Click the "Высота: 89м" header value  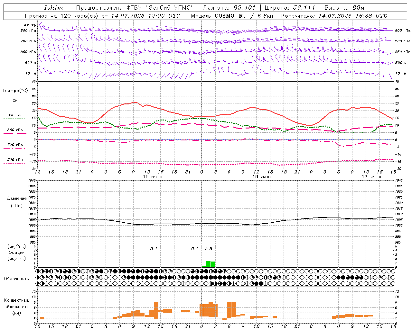344,8
